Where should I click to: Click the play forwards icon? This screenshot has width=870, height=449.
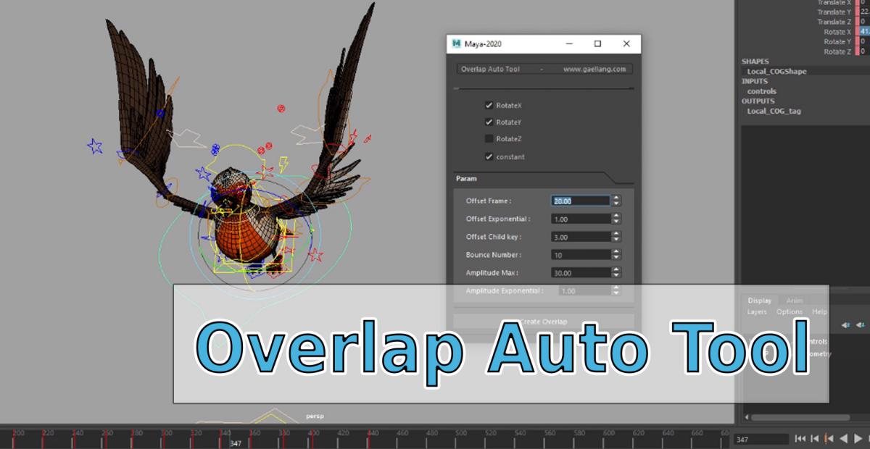(x=859, y=439)
